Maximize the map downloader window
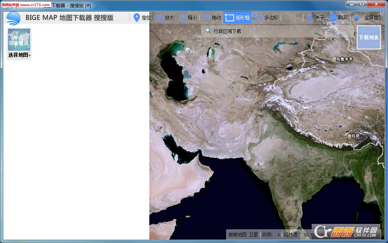Viewport: 388px width, 243px height. [x=362, y=4]
